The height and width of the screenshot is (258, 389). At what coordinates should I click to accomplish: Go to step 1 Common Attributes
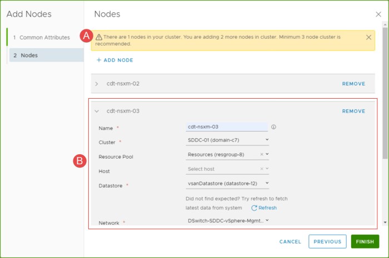coord(42,37)
